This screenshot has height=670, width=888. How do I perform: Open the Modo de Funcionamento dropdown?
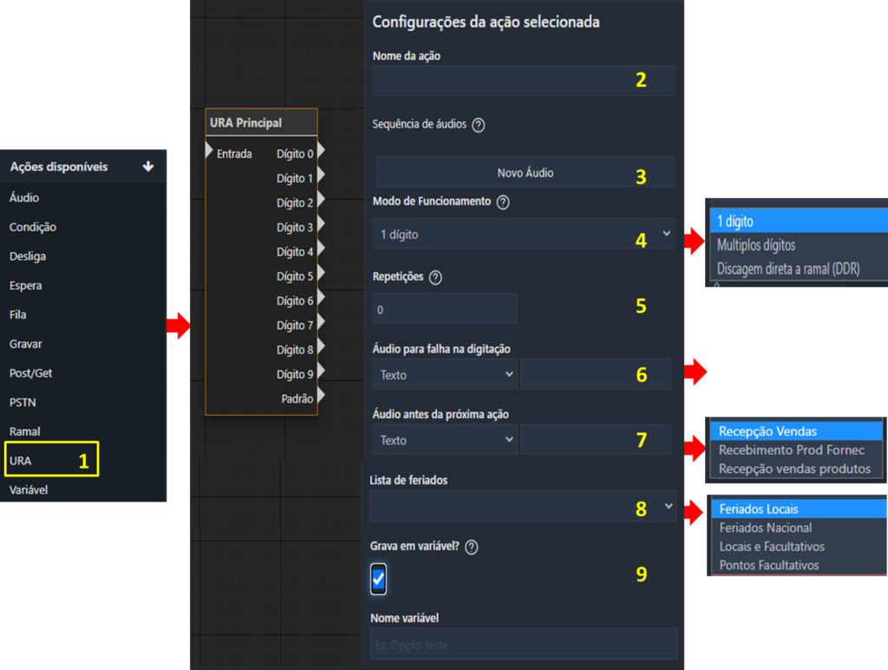coord(523,233)
